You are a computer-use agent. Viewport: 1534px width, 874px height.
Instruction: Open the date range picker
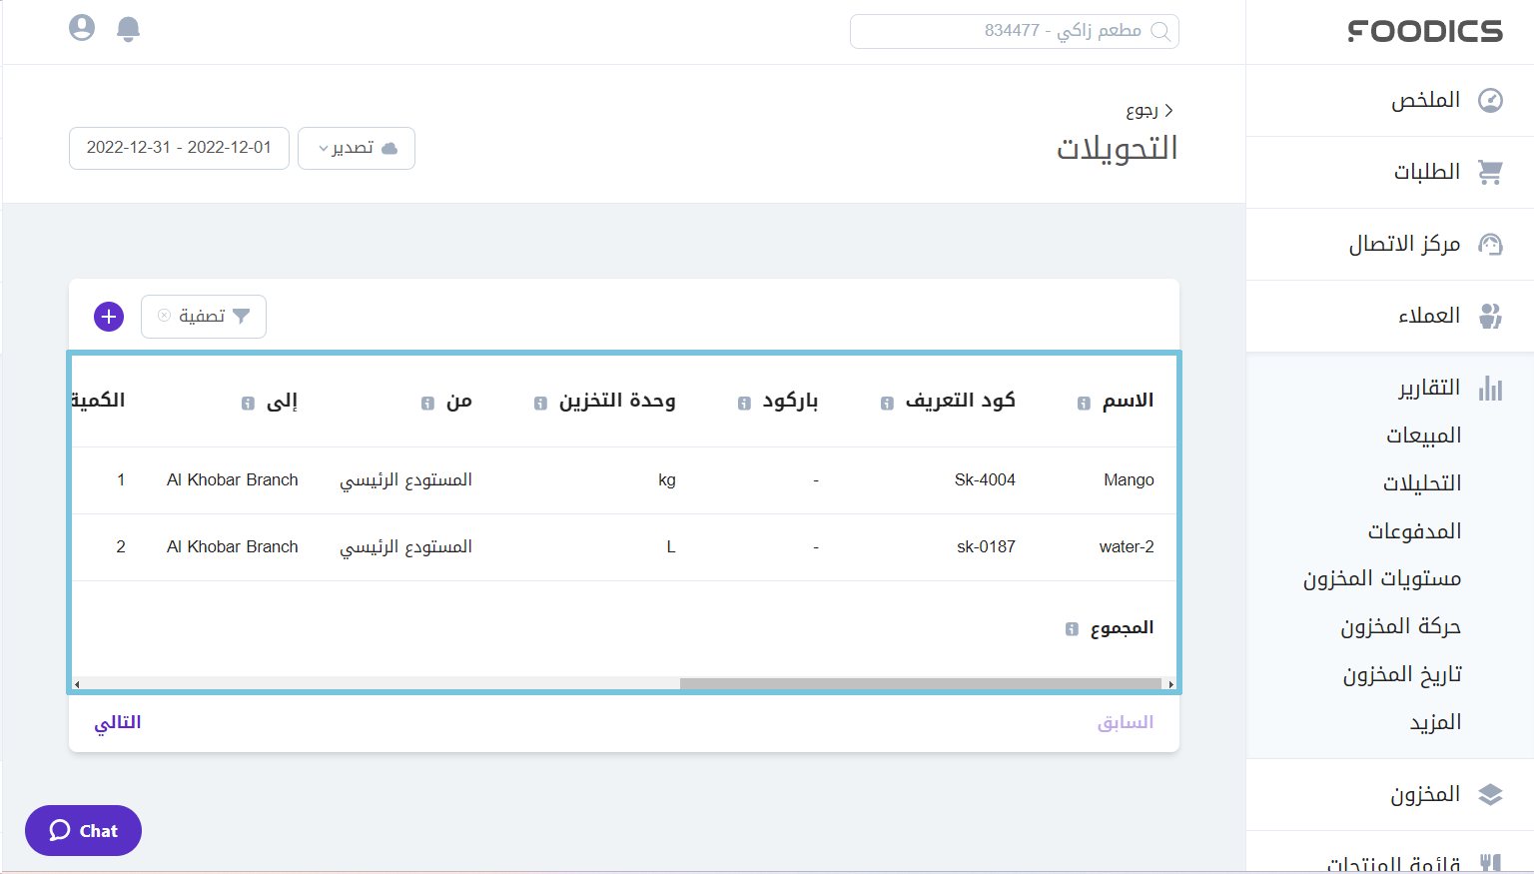pos(179,148)
